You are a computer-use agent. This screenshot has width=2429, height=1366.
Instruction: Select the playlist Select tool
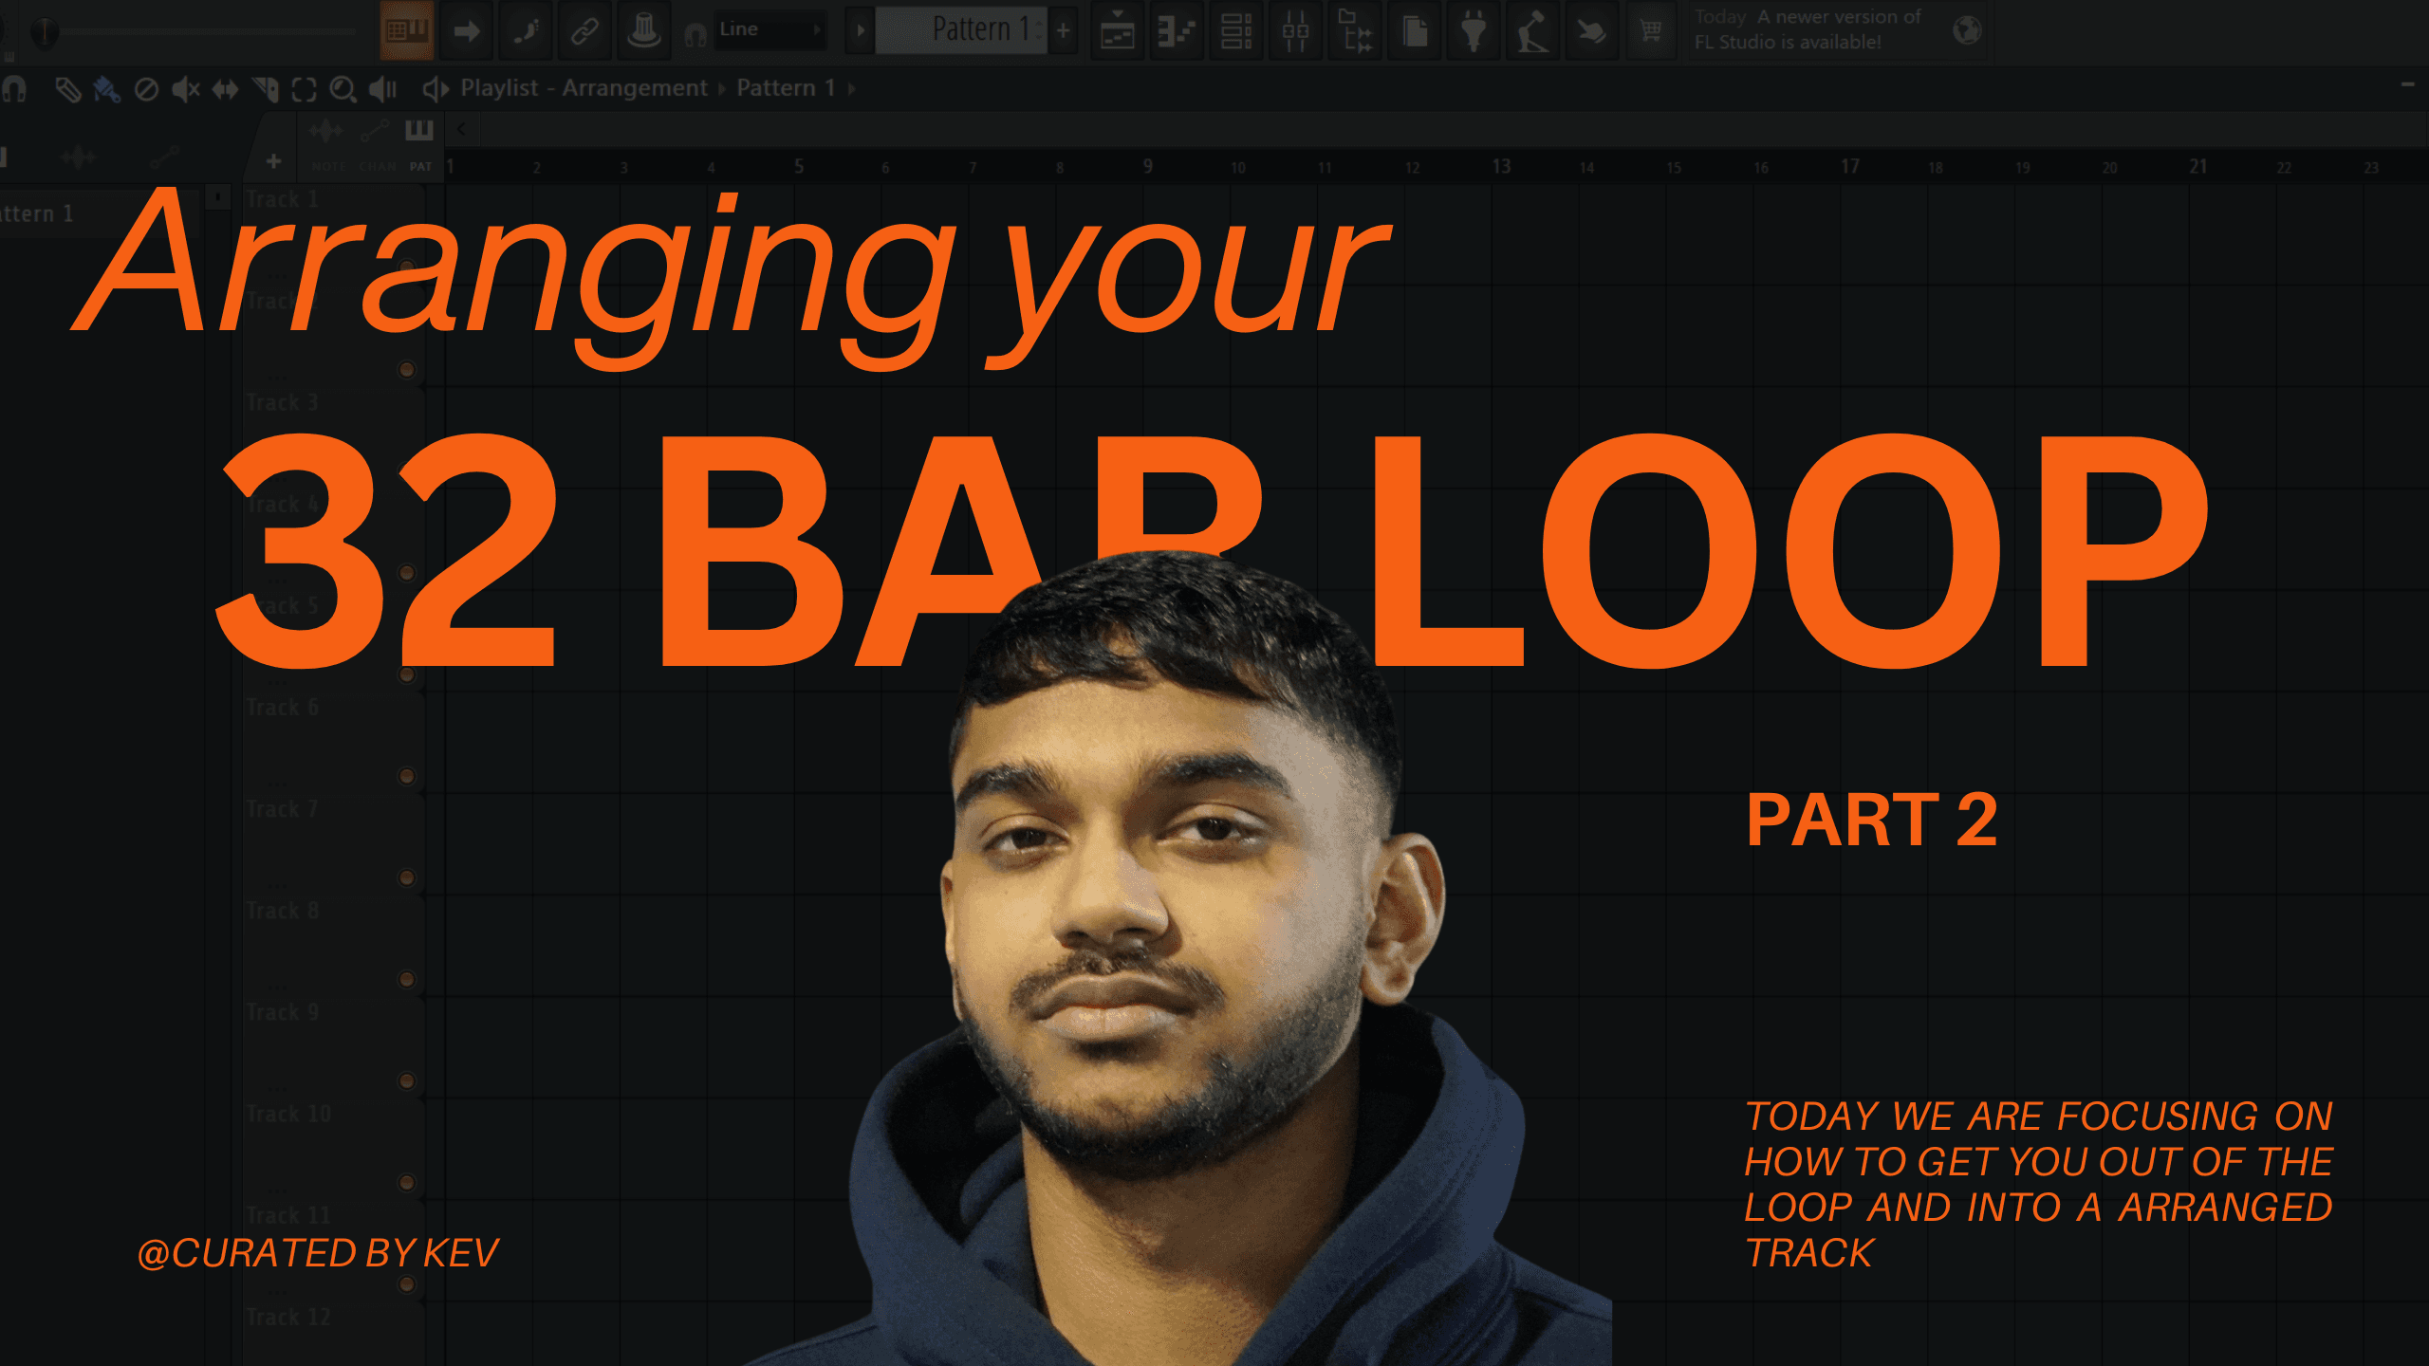tap(304, 89)
